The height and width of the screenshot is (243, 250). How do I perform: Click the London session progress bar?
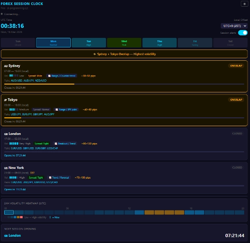(x=124, y=152)
